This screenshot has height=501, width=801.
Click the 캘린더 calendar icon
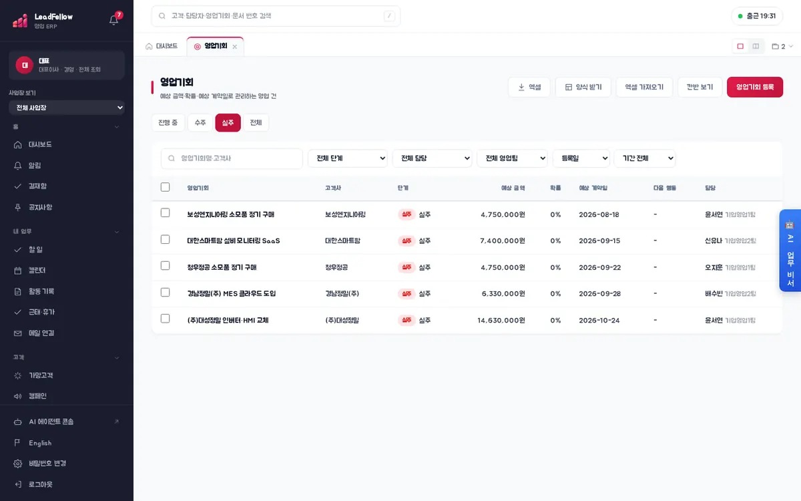click(18, 271)
